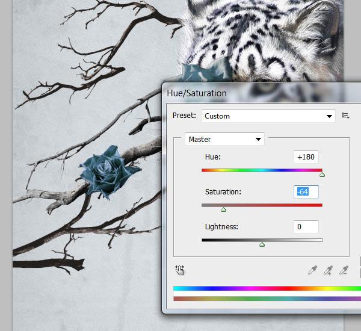Click the upper rainbow color bar
361x331 pixels.
pos(267,288)
